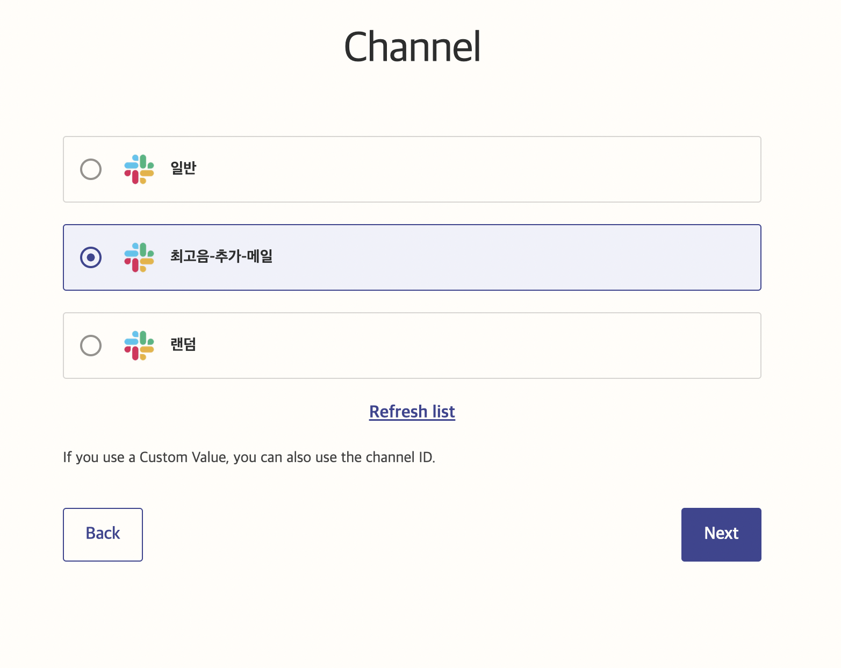
Task: Click the Slack icon beside 랜덤
Action: [x=139, y=346]
